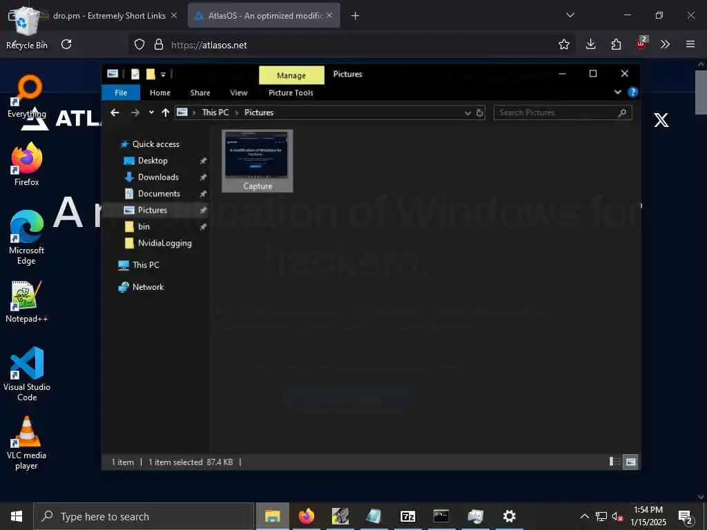Open a new Firefox tab
The height and width of the screenshot is (530, 707).
[x=356, y=16]
